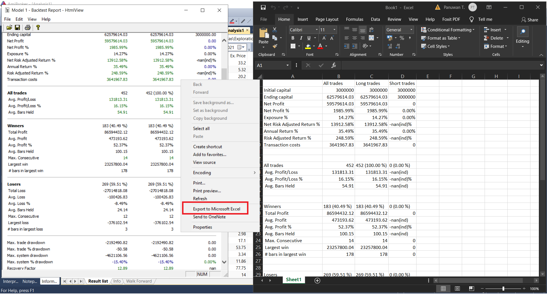Toggle Bold formatting in Excel
Screen dimensions: 547x294
click(x=293, y=38)
